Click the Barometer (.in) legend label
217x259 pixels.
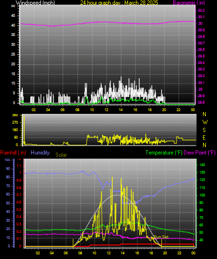click(x=189, y=3)
